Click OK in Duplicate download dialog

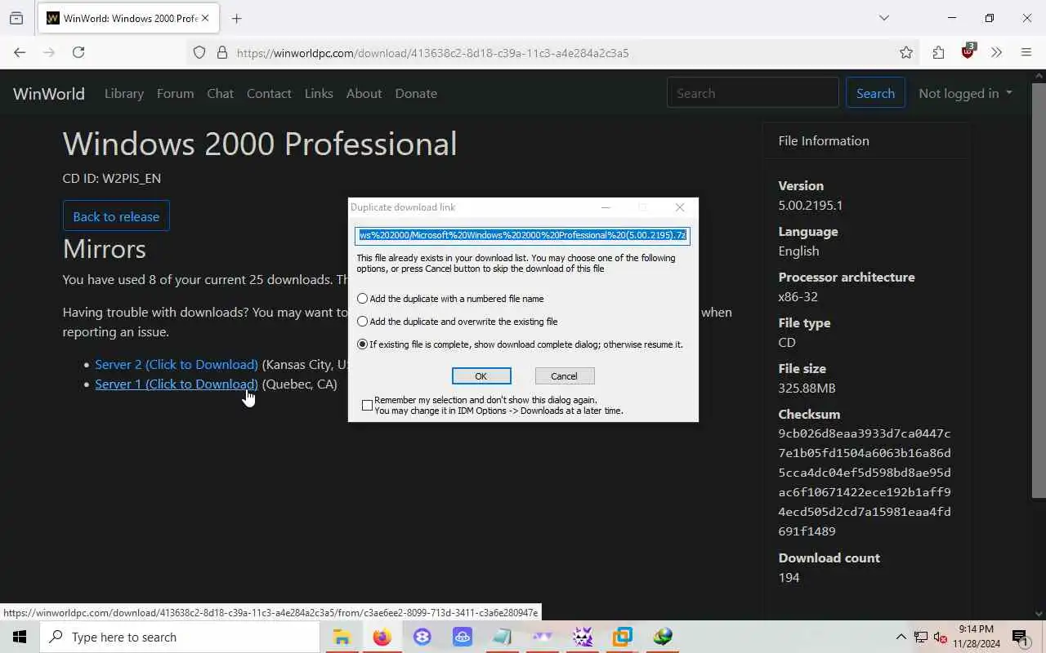[x=481, y=375]
